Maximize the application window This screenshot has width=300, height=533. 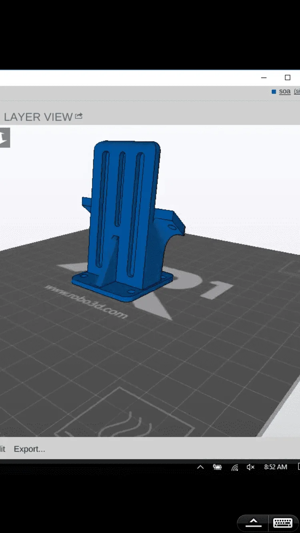coord(287,78)
